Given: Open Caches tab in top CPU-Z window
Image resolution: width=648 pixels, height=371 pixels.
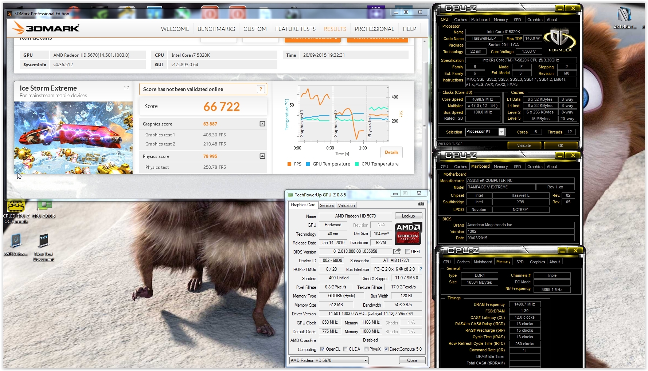Looking at the screenshot, I should [460, 20].
